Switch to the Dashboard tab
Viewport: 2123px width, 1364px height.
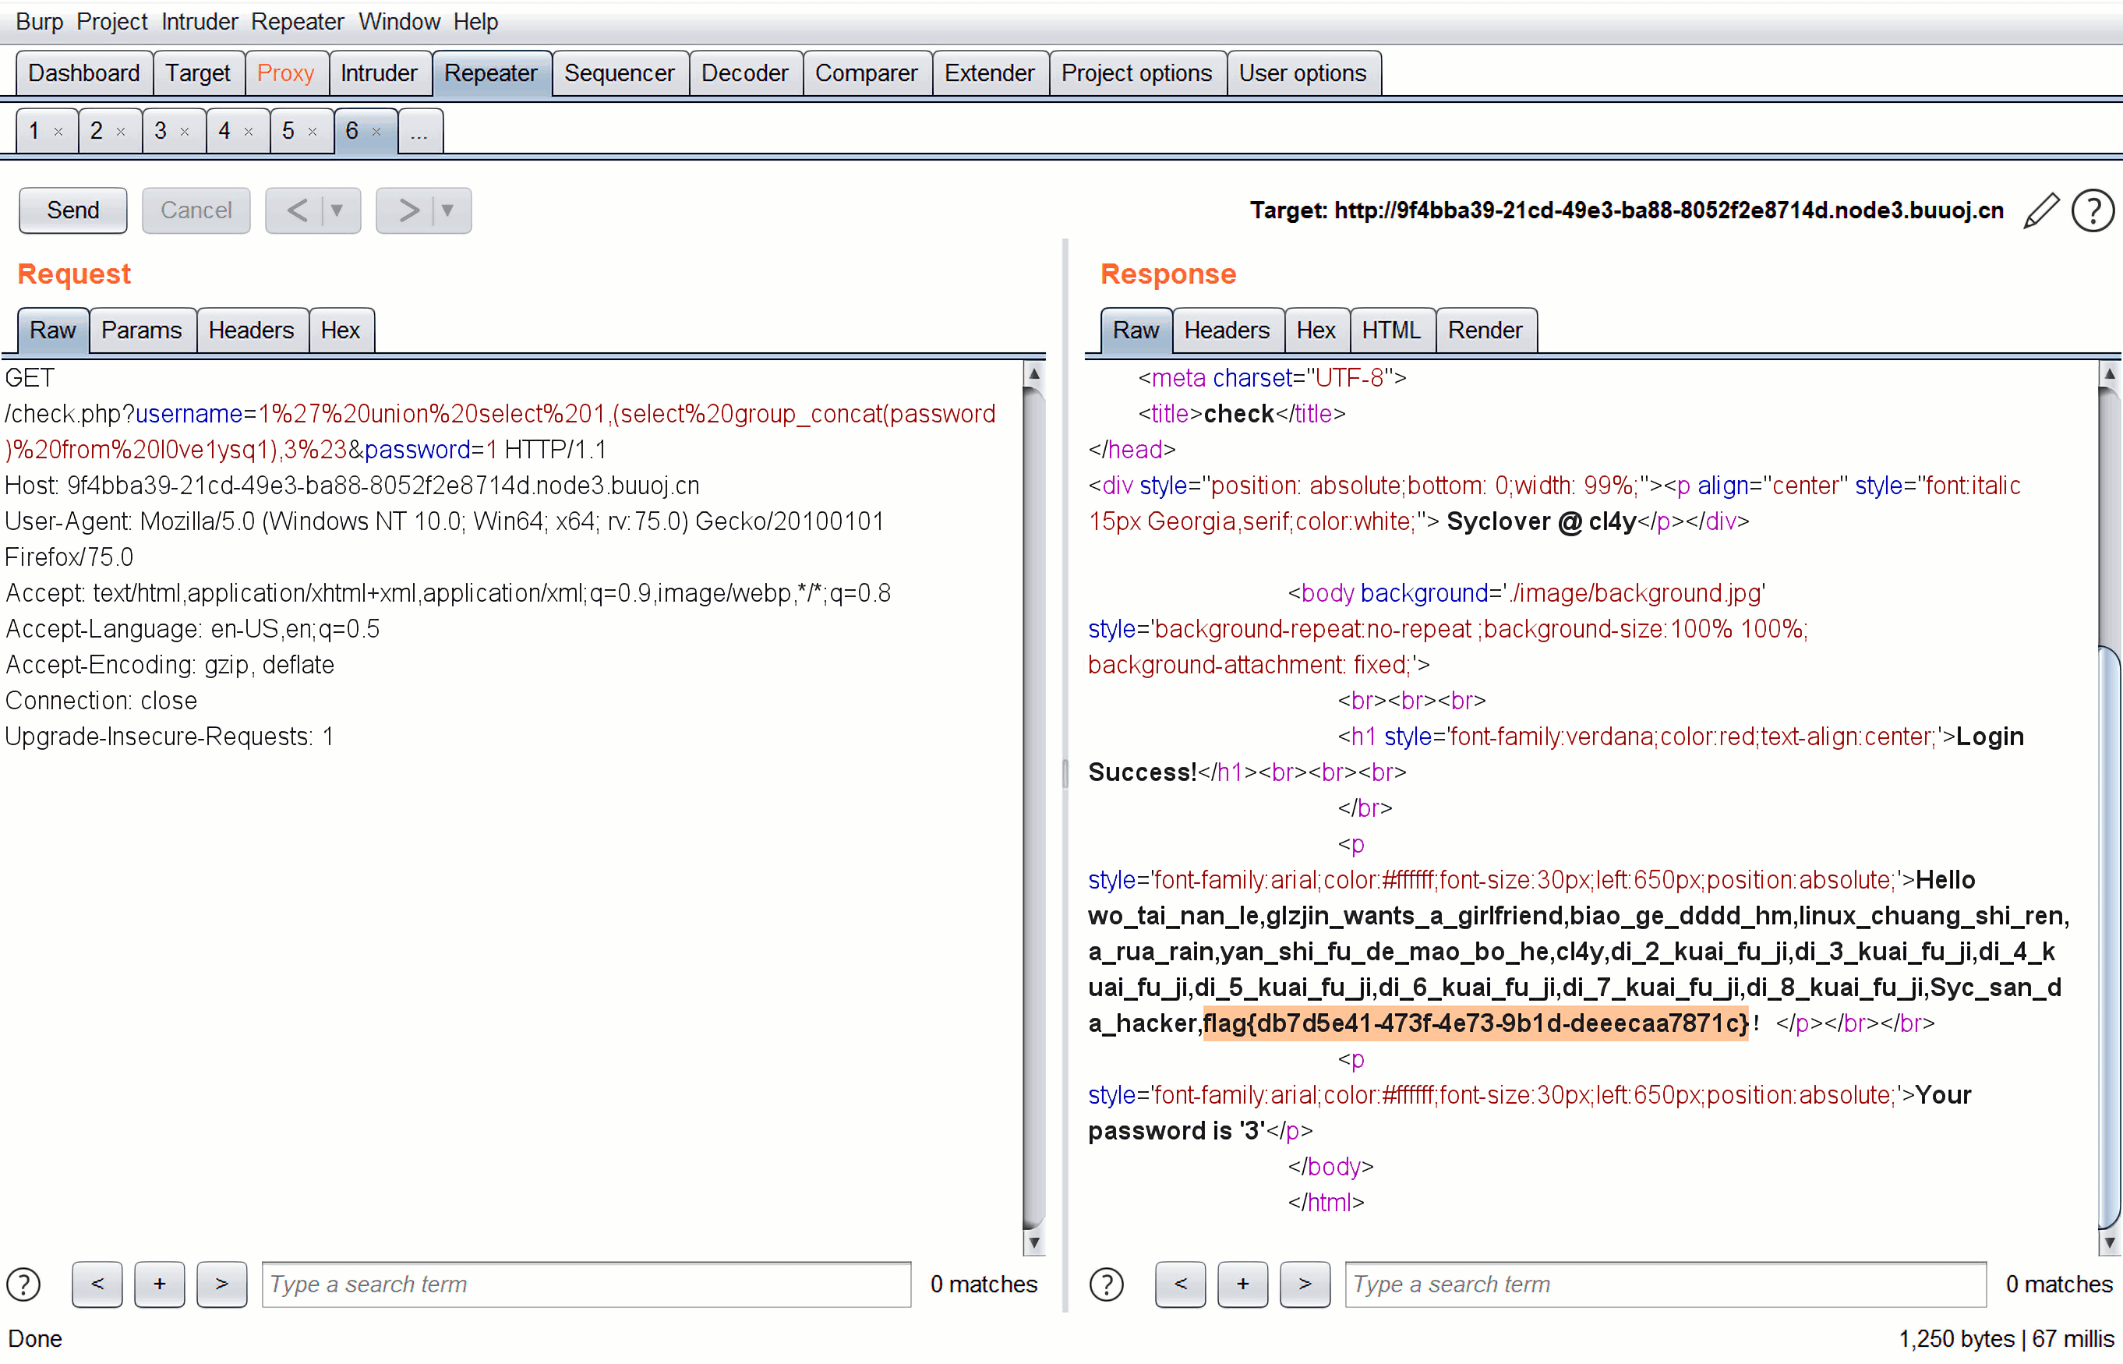point(84,72)
